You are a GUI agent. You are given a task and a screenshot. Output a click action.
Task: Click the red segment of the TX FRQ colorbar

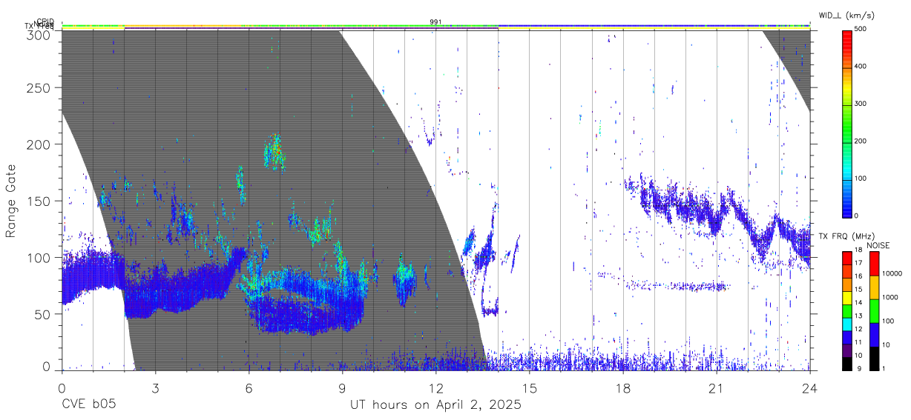click(x=847, y=259)
